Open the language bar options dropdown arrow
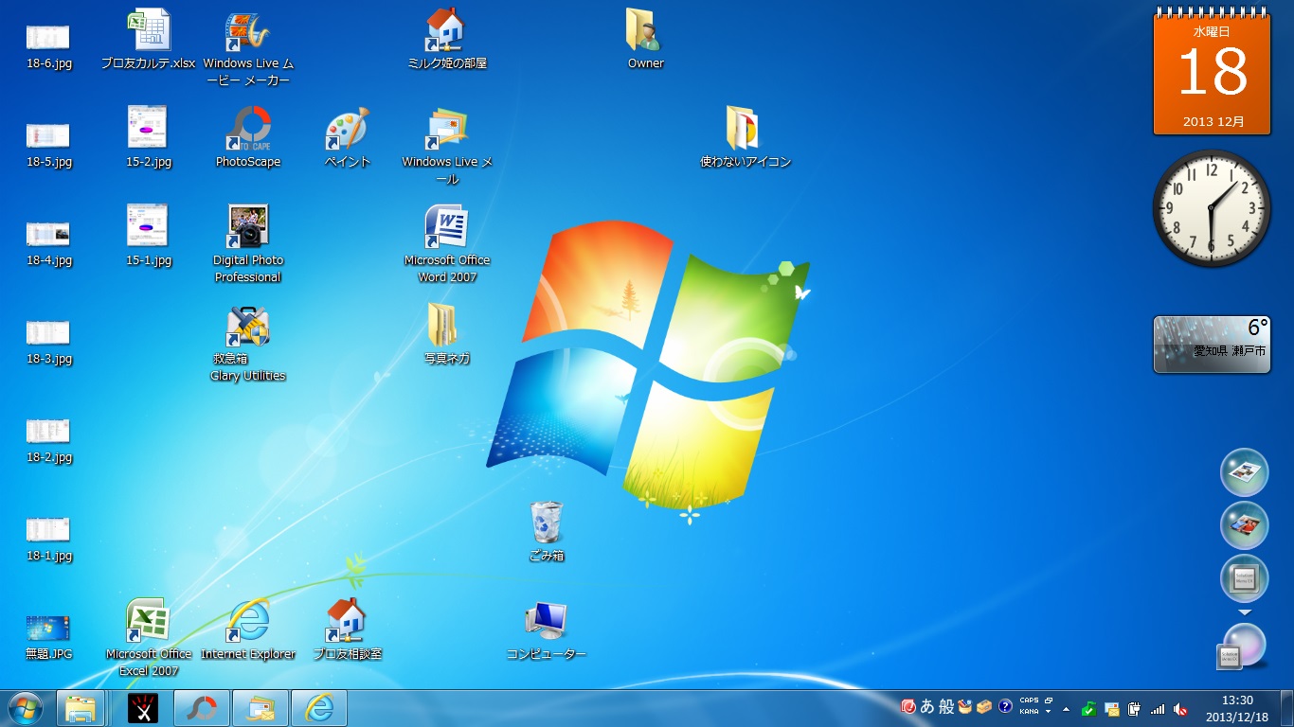The image size is (1294, 727). coord(1049,712)
